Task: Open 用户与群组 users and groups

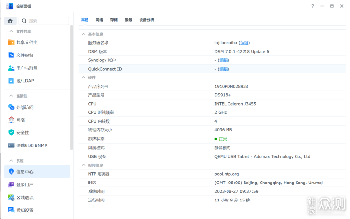Action: tap(26, 68)
